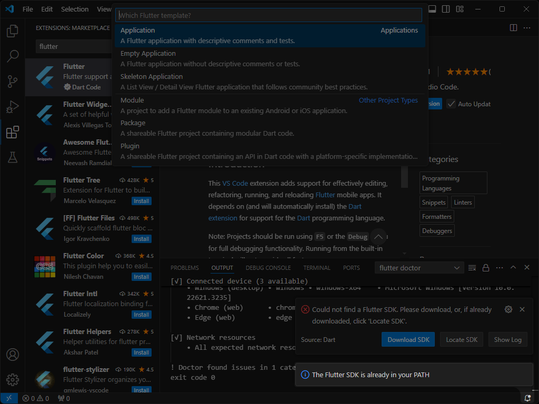Open the Linters category tag
539x404 pixels.
(463, 203)
